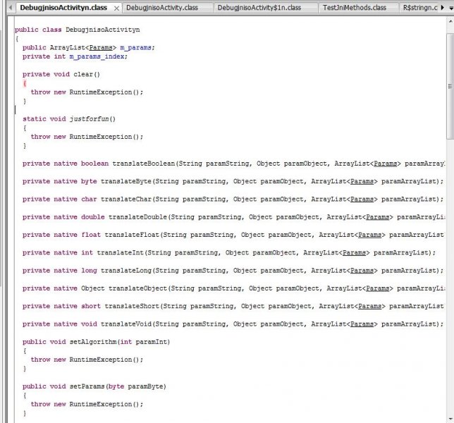Click the vertical scrollbar thumb
The width and height of the screenshot is (454, 423).
pos(450,87)
